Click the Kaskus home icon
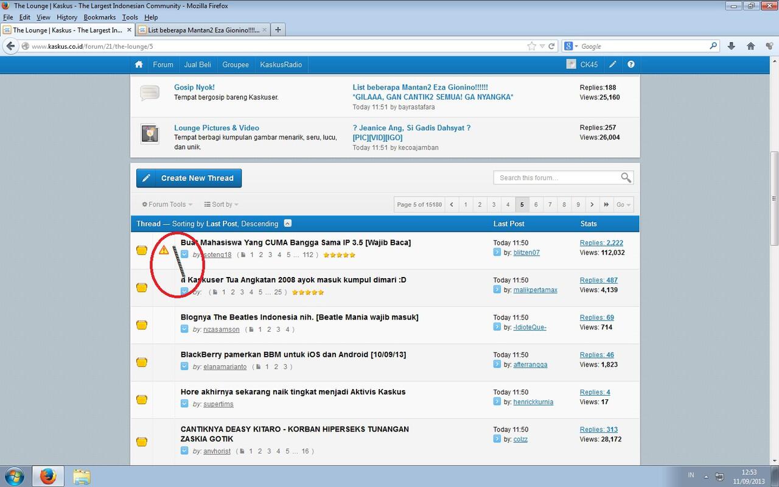This screenshot has height=487, width=779. coord(139,65)
